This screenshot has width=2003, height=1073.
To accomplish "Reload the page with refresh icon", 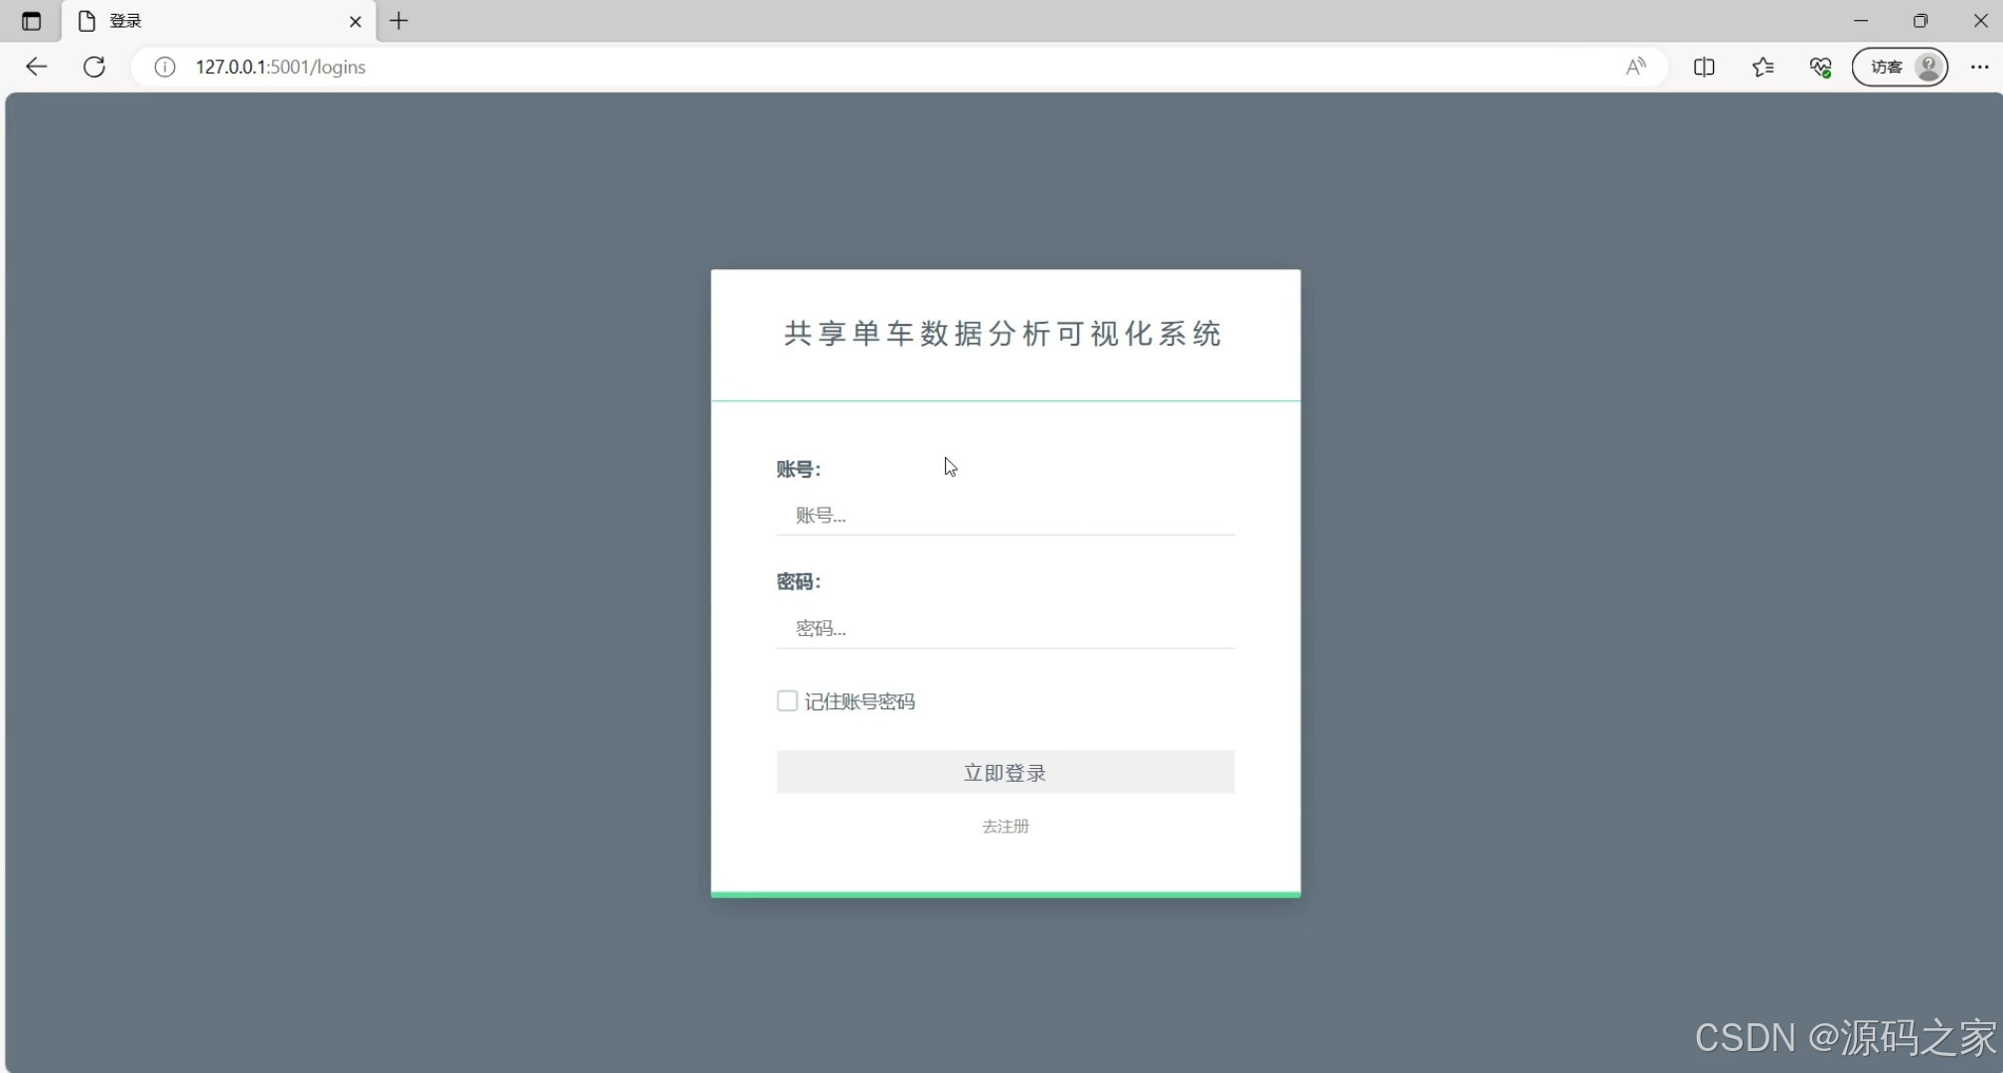I will (x=94, y=67).
